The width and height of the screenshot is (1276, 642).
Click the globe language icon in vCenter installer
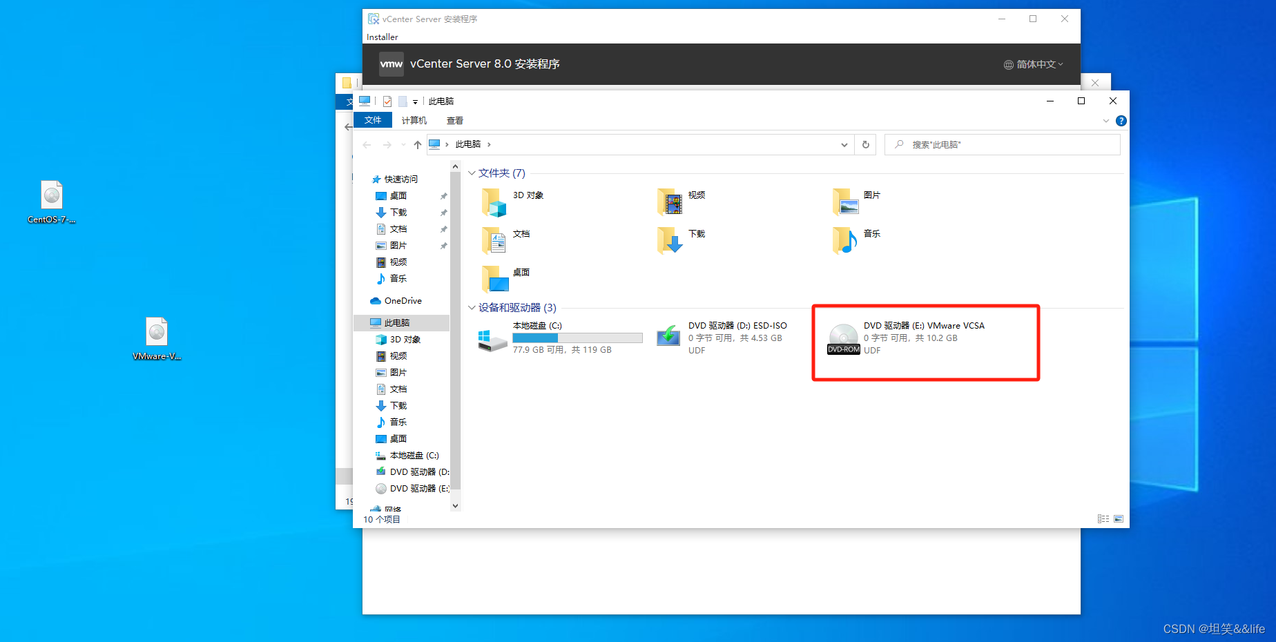pos(1008,64)
